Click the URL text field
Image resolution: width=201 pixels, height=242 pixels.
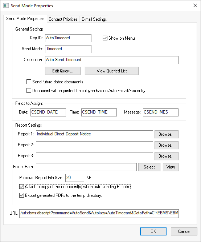coord(99,214)
